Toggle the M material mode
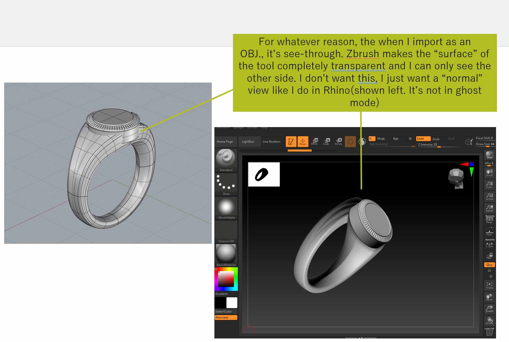 tap(410, 139)
